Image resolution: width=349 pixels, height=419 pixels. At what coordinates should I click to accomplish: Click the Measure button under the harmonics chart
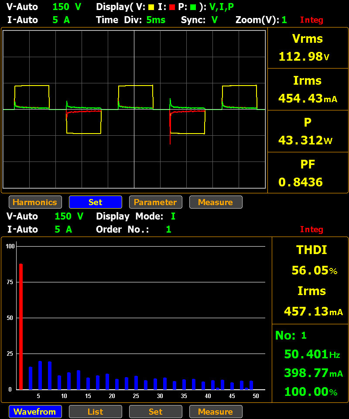[x=216, y=412]
